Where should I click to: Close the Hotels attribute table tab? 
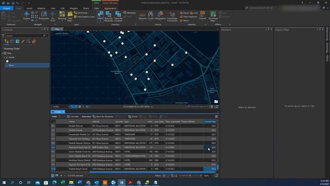63,112
